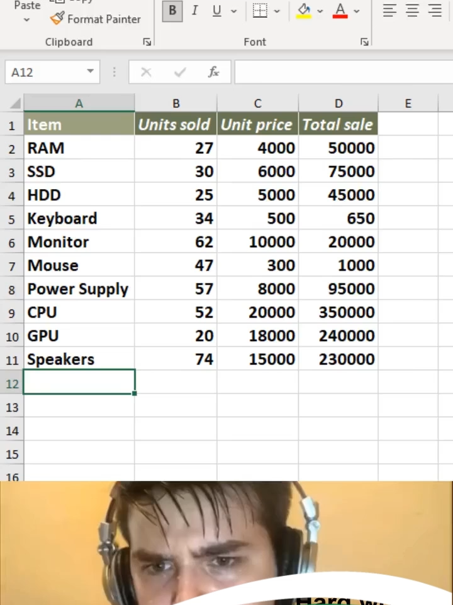Click the Item header cell
This screenshot has height=605, width=453.
pos(79,124)
